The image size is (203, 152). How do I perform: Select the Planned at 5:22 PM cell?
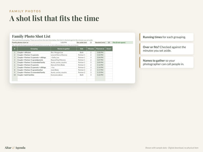(x=100, y=75)
